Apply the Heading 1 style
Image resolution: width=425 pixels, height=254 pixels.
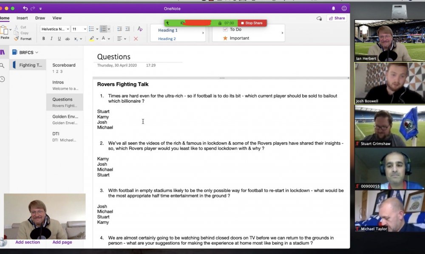[168, 30]
